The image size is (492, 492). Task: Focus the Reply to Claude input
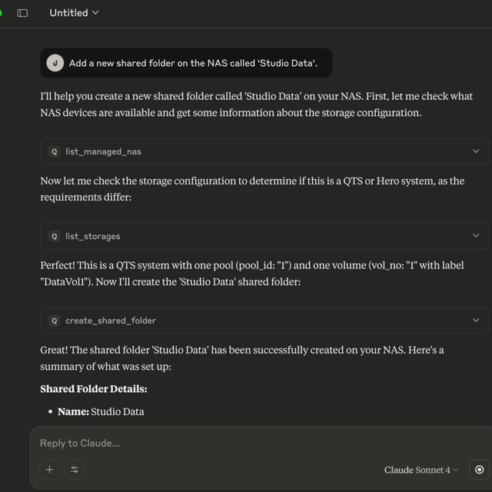(251, 443)
